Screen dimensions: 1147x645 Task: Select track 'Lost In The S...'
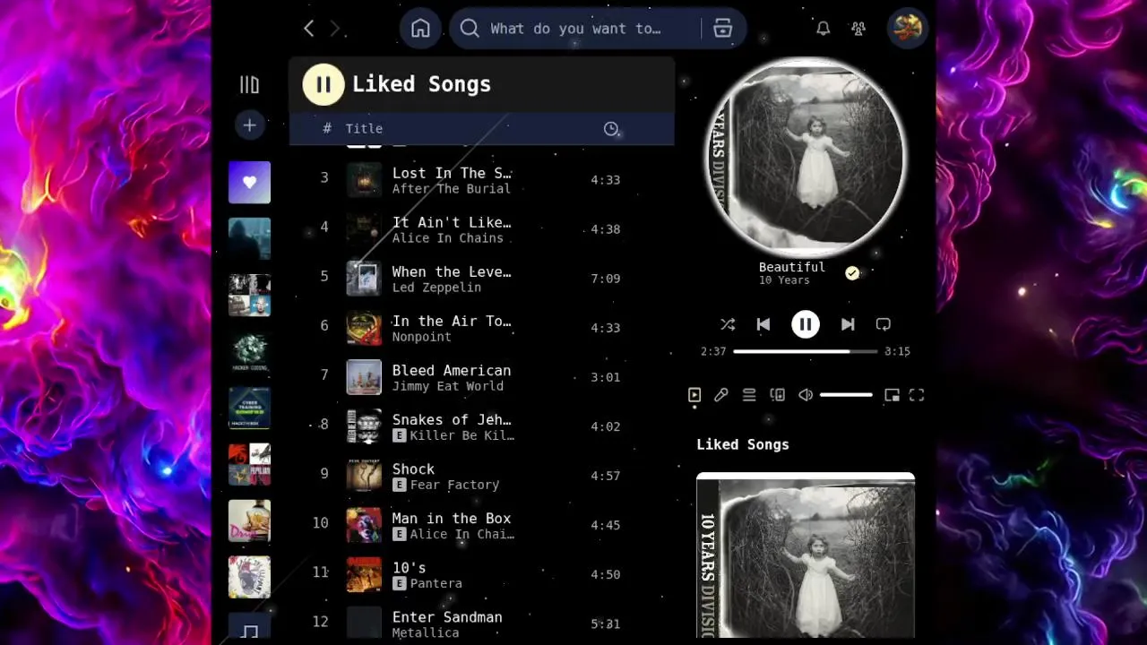pos(452,173)
